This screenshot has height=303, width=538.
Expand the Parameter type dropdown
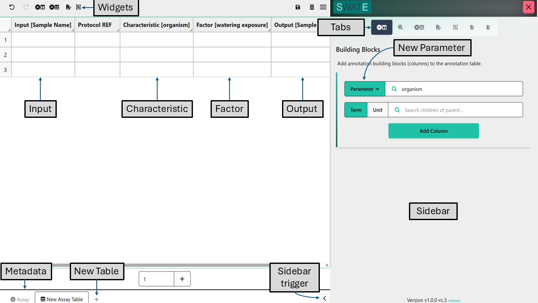pos(365,89)
